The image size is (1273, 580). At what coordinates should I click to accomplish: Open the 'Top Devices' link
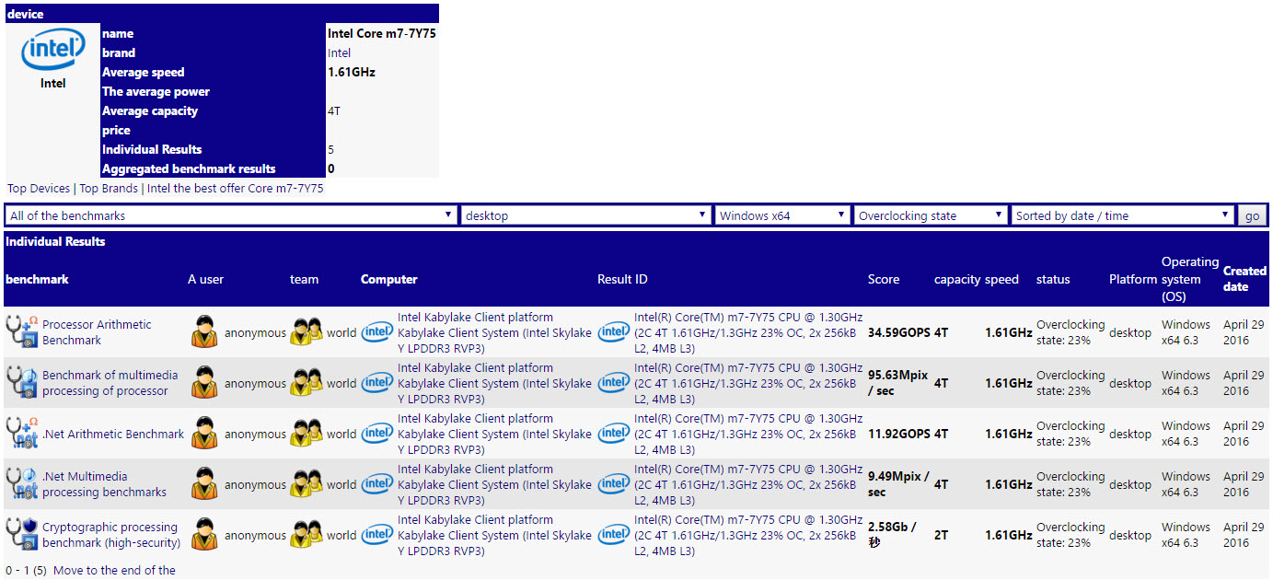click(x=39, y=189)
